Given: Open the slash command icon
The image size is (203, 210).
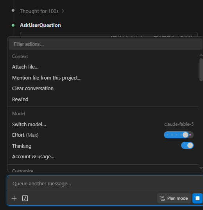Looking at the screenshot, I should 25,198.
